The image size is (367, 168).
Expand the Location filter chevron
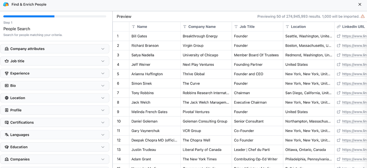103,98
